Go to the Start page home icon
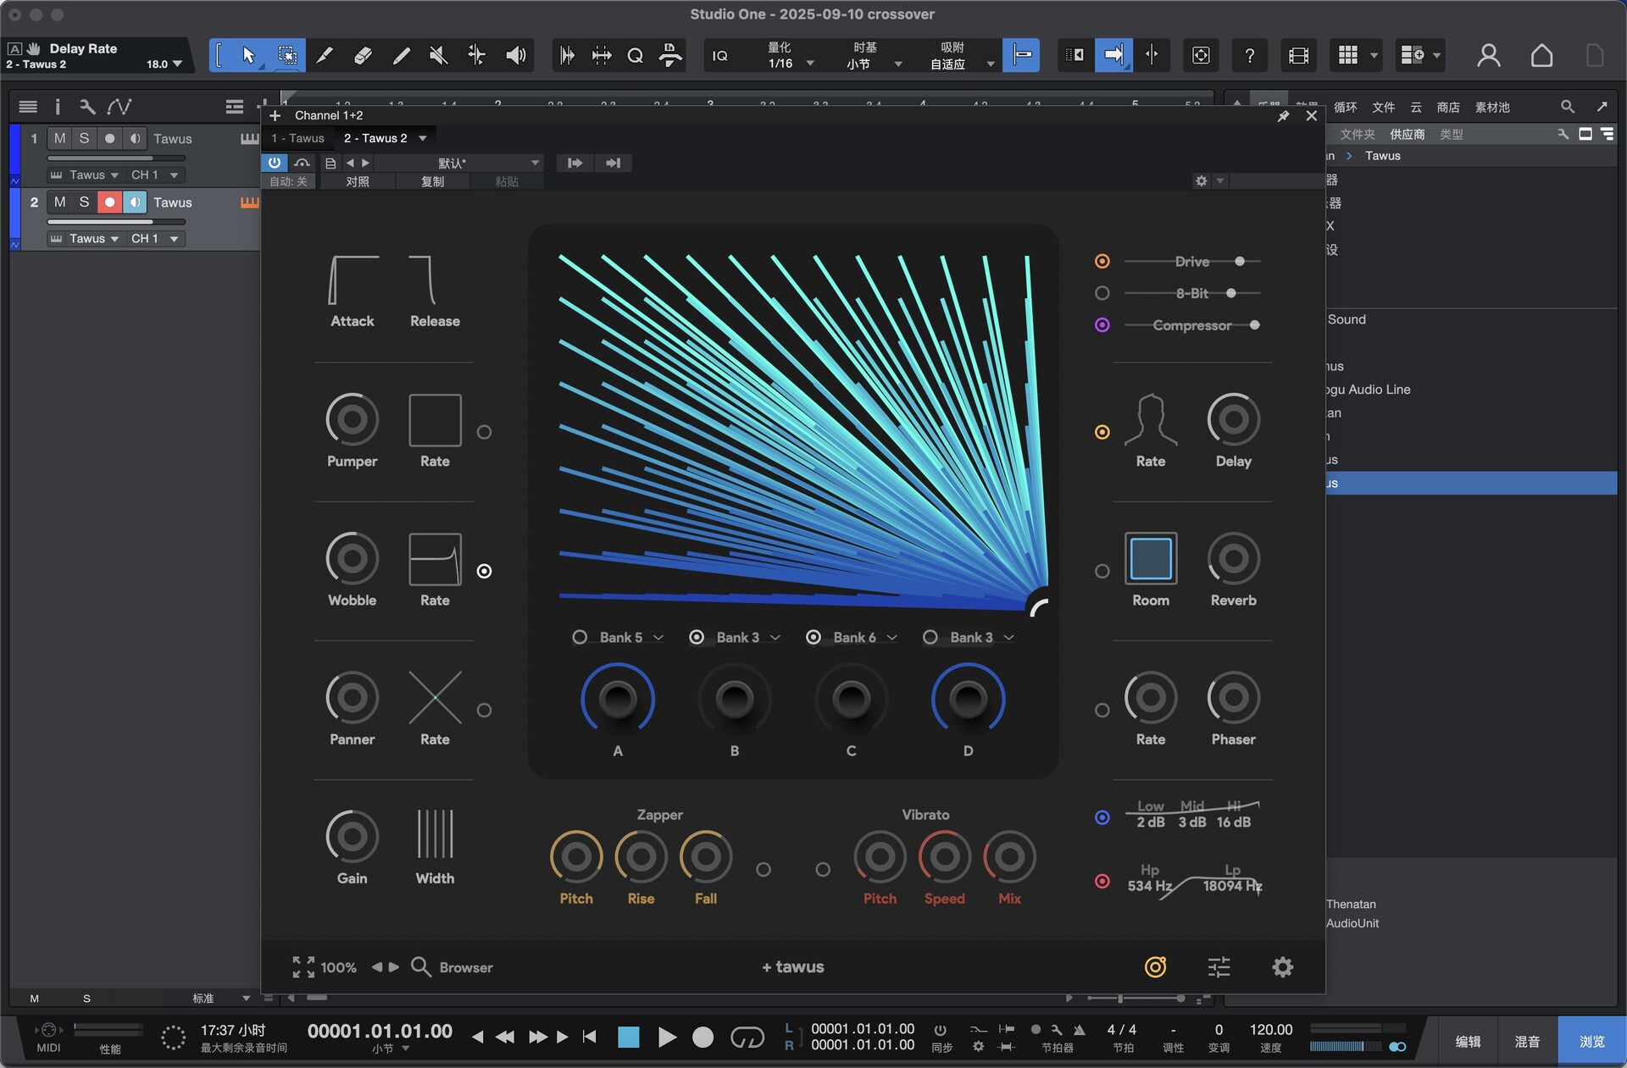The height and width of the screenshot is (1068, 1627). [x=1541, y=56]
